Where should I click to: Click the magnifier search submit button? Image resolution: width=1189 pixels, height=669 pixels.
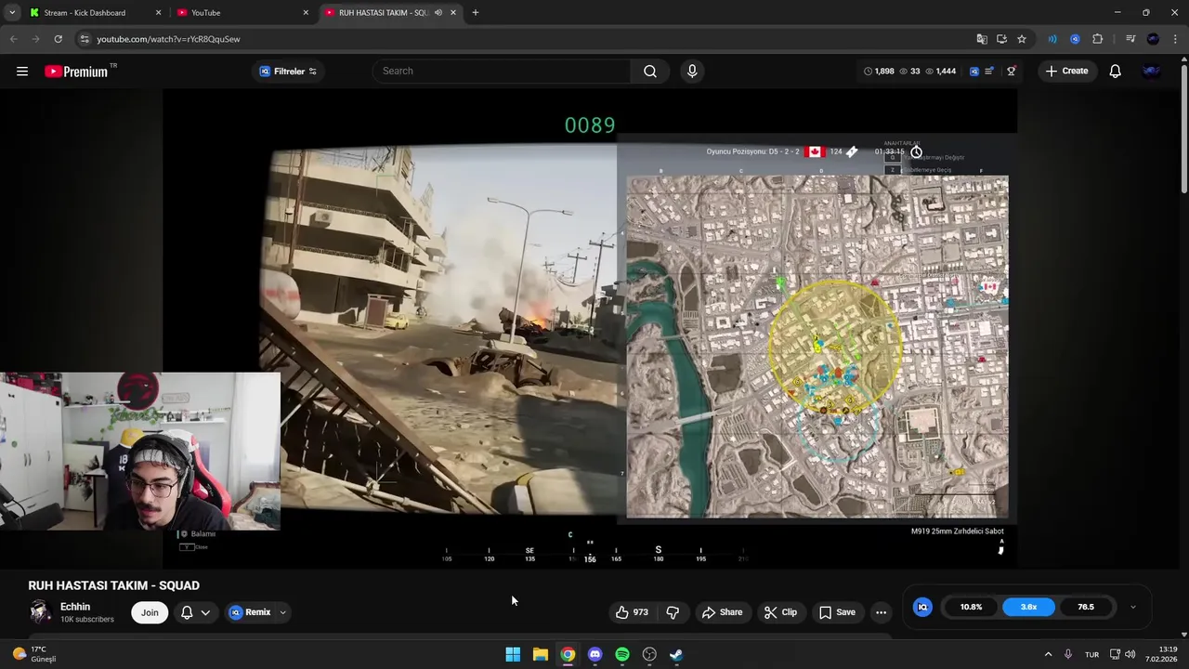point(650,72)
